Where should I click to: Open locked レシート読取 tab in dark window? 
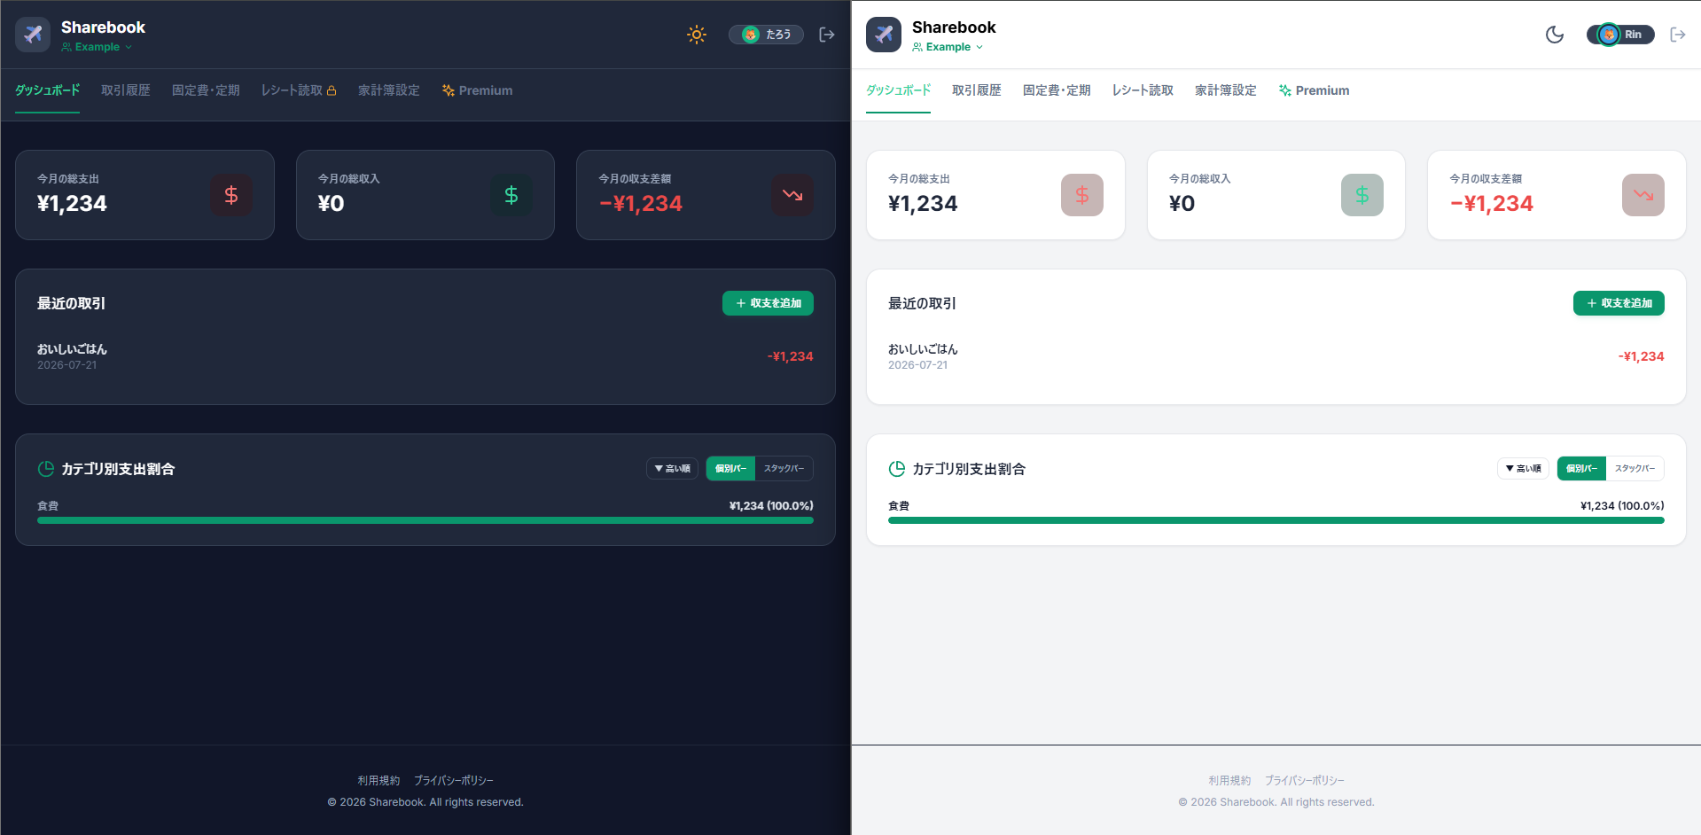(x=299, y=90)
